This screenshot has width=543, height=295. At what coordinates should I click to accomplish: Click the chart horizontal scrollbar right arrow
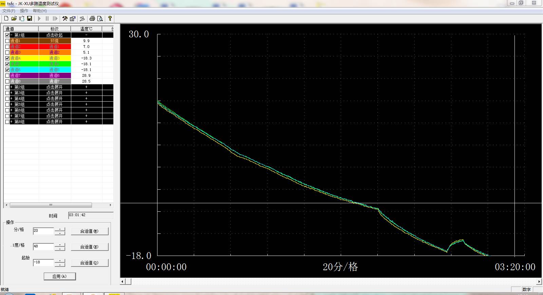click(x=539, y=281)
